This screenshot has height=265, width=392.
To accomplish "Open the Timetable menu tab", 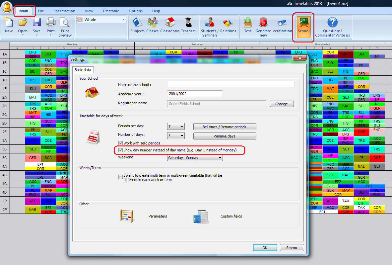I will coord(111,11).
